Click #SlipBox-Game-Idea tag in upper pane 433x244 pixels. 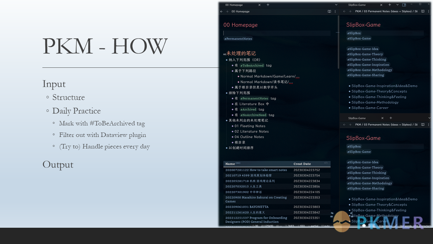pos(363,49)
